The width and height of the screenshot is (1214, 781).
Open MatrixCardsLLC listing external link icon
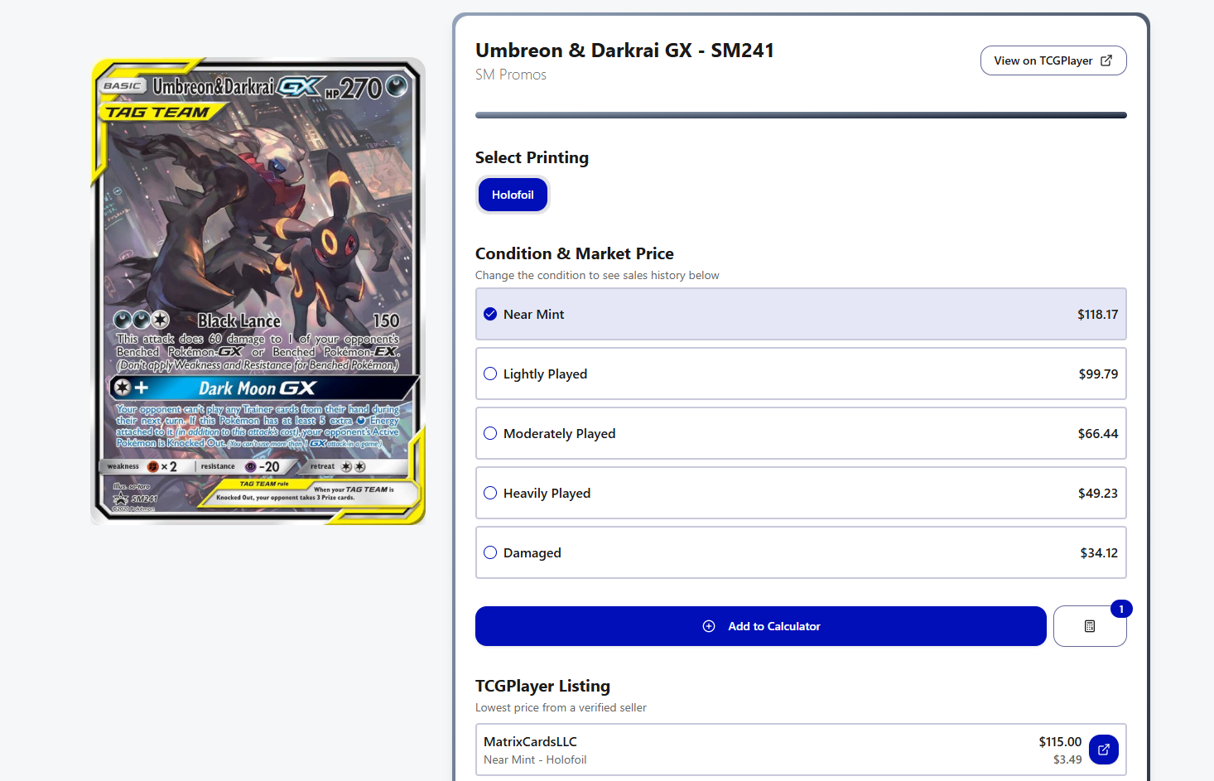click(1104, 750)
